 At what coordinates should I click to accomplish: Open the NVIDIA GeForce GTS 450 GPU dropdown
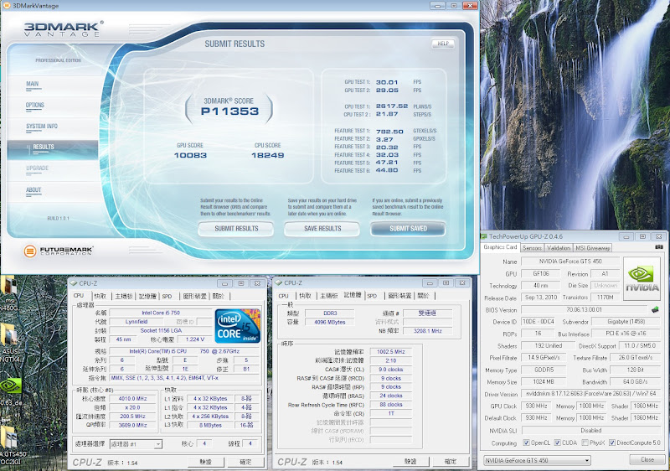pyautogui.click(x=537, y=460)
